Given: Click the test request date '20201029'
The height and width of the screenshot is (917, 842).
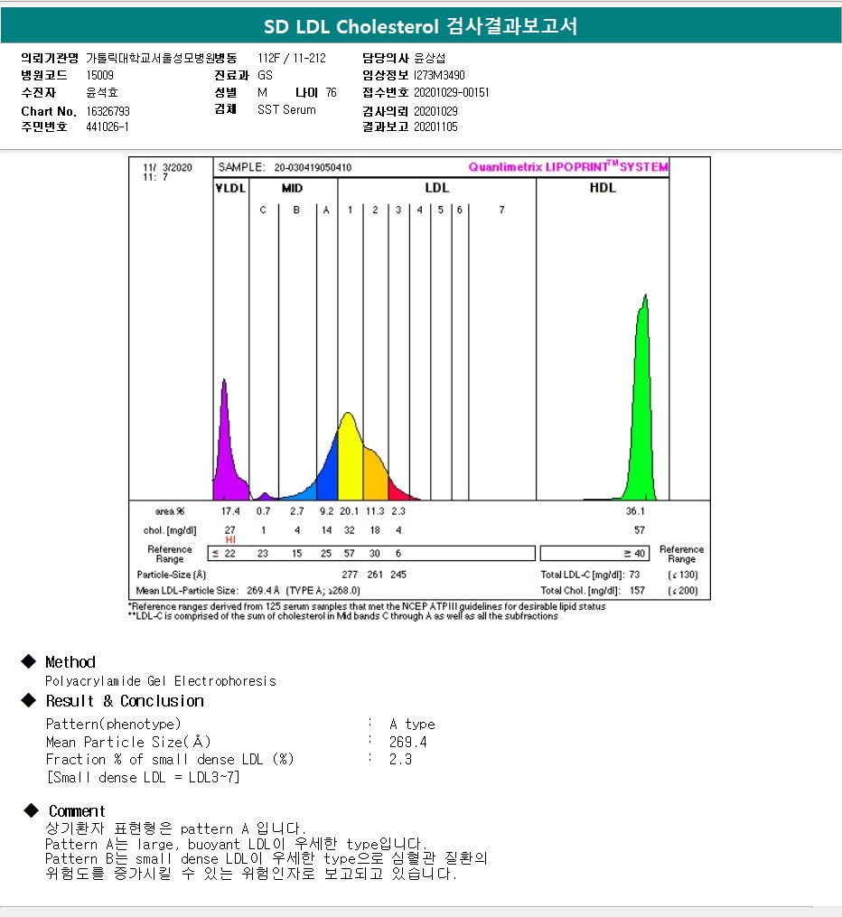Looking at the screenshot, I should [x=435, y=111].
